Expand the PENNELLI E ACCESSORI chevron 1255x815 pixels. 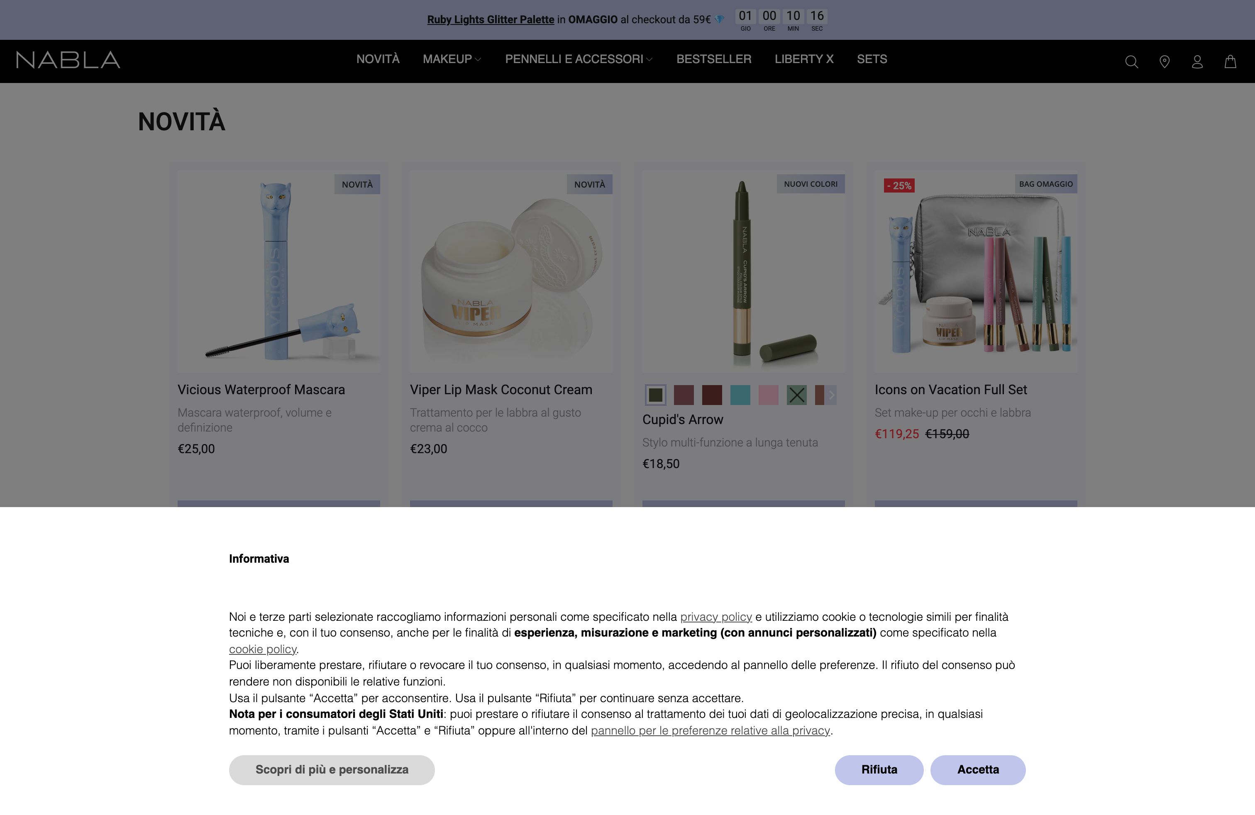tap(649, 60)
